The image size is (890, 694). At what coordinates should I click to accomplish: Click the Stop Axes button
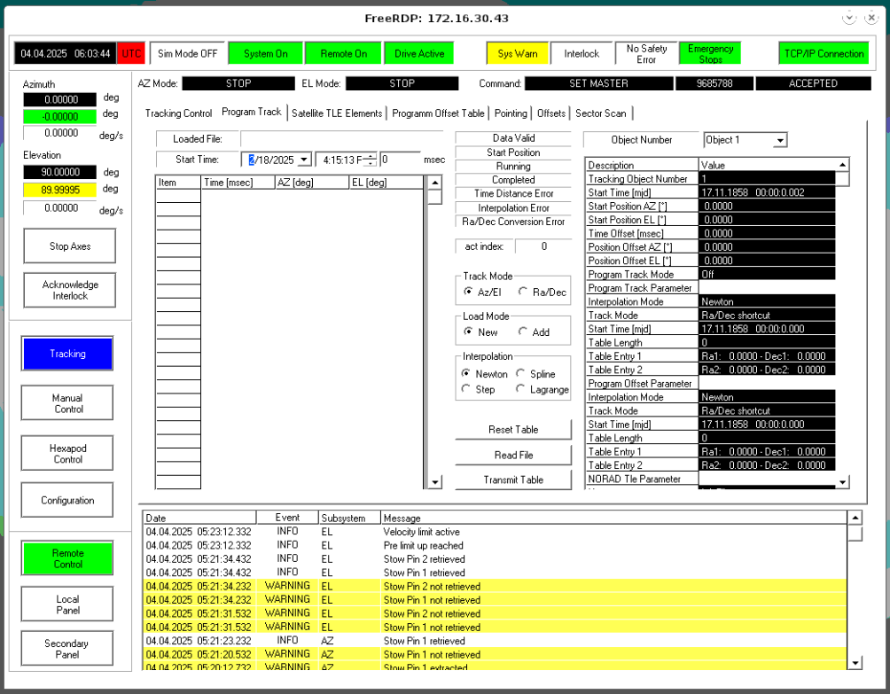[70, 246]
